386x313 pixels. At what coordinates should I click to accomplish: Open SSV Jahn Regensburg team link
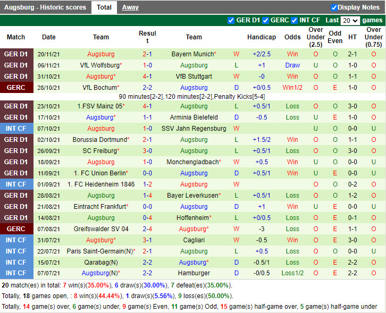pyautogui.click(x=194, y=129)
